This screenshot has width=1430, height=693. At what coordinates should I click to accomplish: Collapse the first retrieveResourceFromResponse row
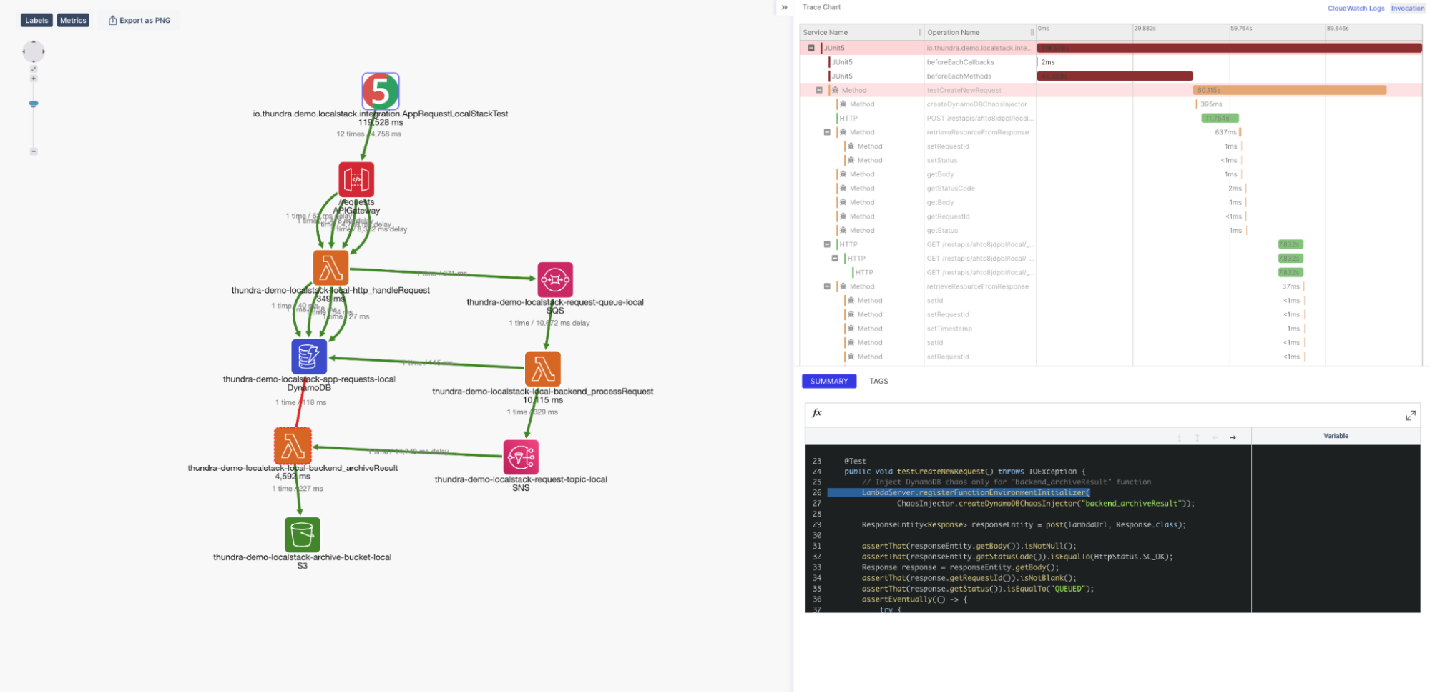[827, 132]
